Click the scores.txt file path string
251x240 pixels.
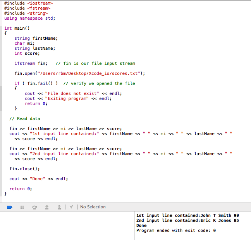pyautogui.click(x=89, y=73)
